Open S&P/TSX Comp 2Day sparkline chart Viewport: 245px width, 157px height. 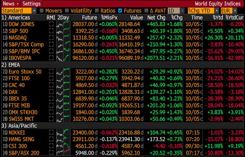click(x=63, y=44)
